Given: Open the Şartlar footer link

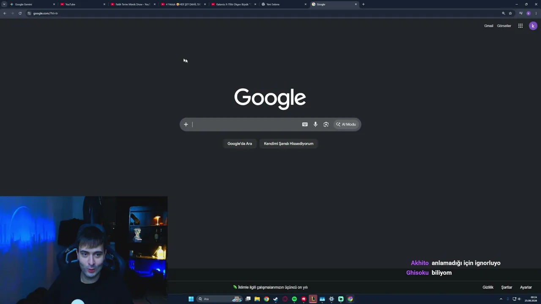Looking at the screenshot, I should (506, 288).
